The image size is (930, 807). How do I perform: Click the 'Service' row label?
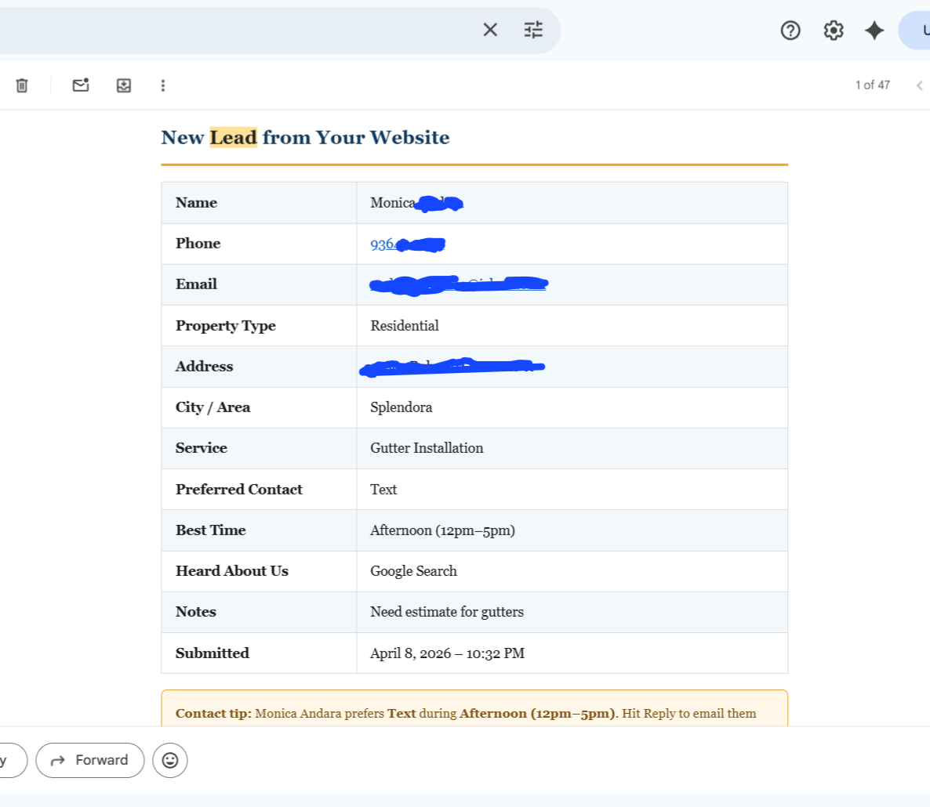201,448
